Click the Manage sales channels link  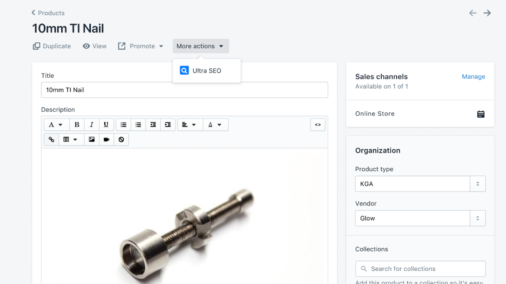pos(473,76)
